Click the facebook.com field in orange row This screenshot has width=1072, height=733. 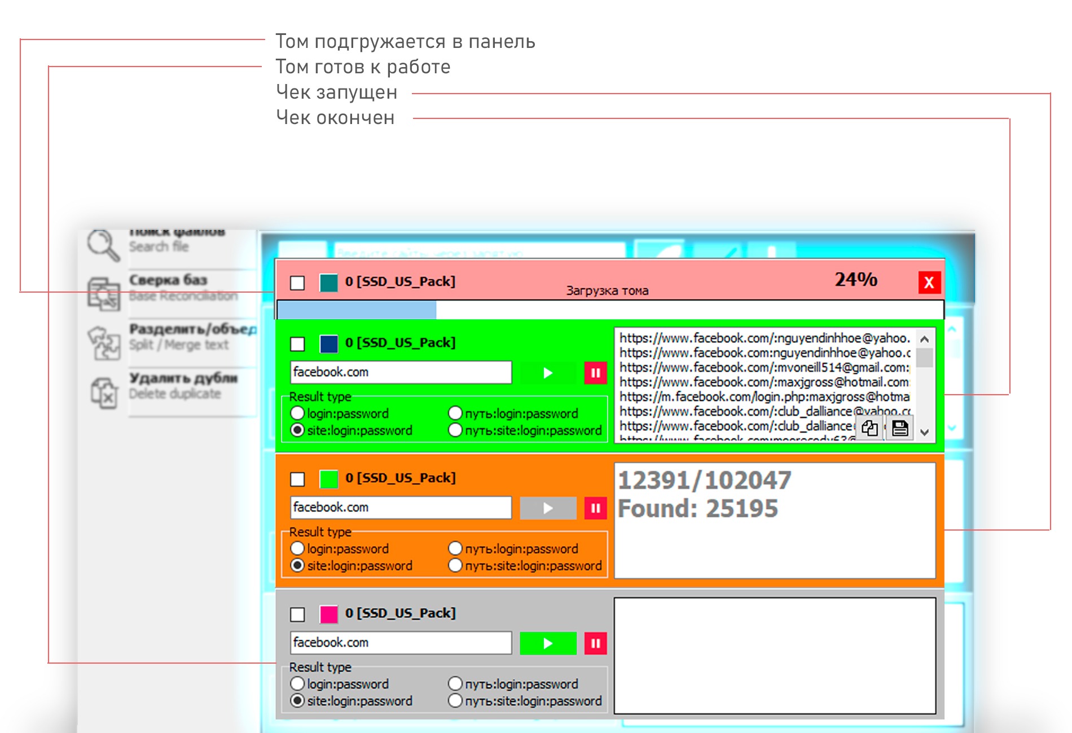tap(401, 508)
